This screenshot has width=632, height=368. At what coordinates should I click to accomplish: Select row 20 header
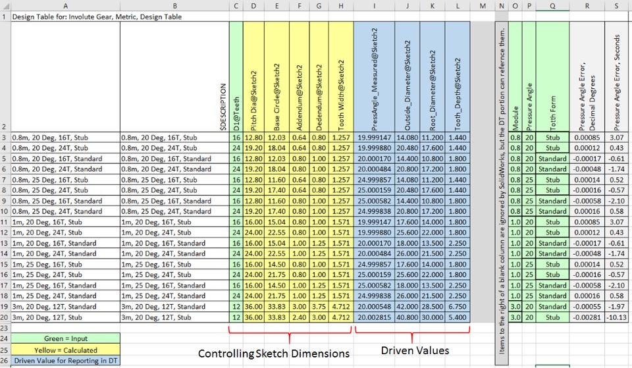pyautogui.click(x=5, y=317)
